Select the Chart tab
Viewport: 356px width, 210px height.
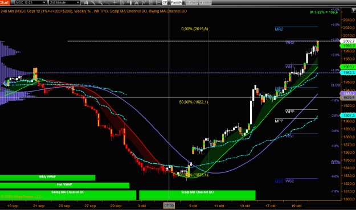[x=5, y=2]
